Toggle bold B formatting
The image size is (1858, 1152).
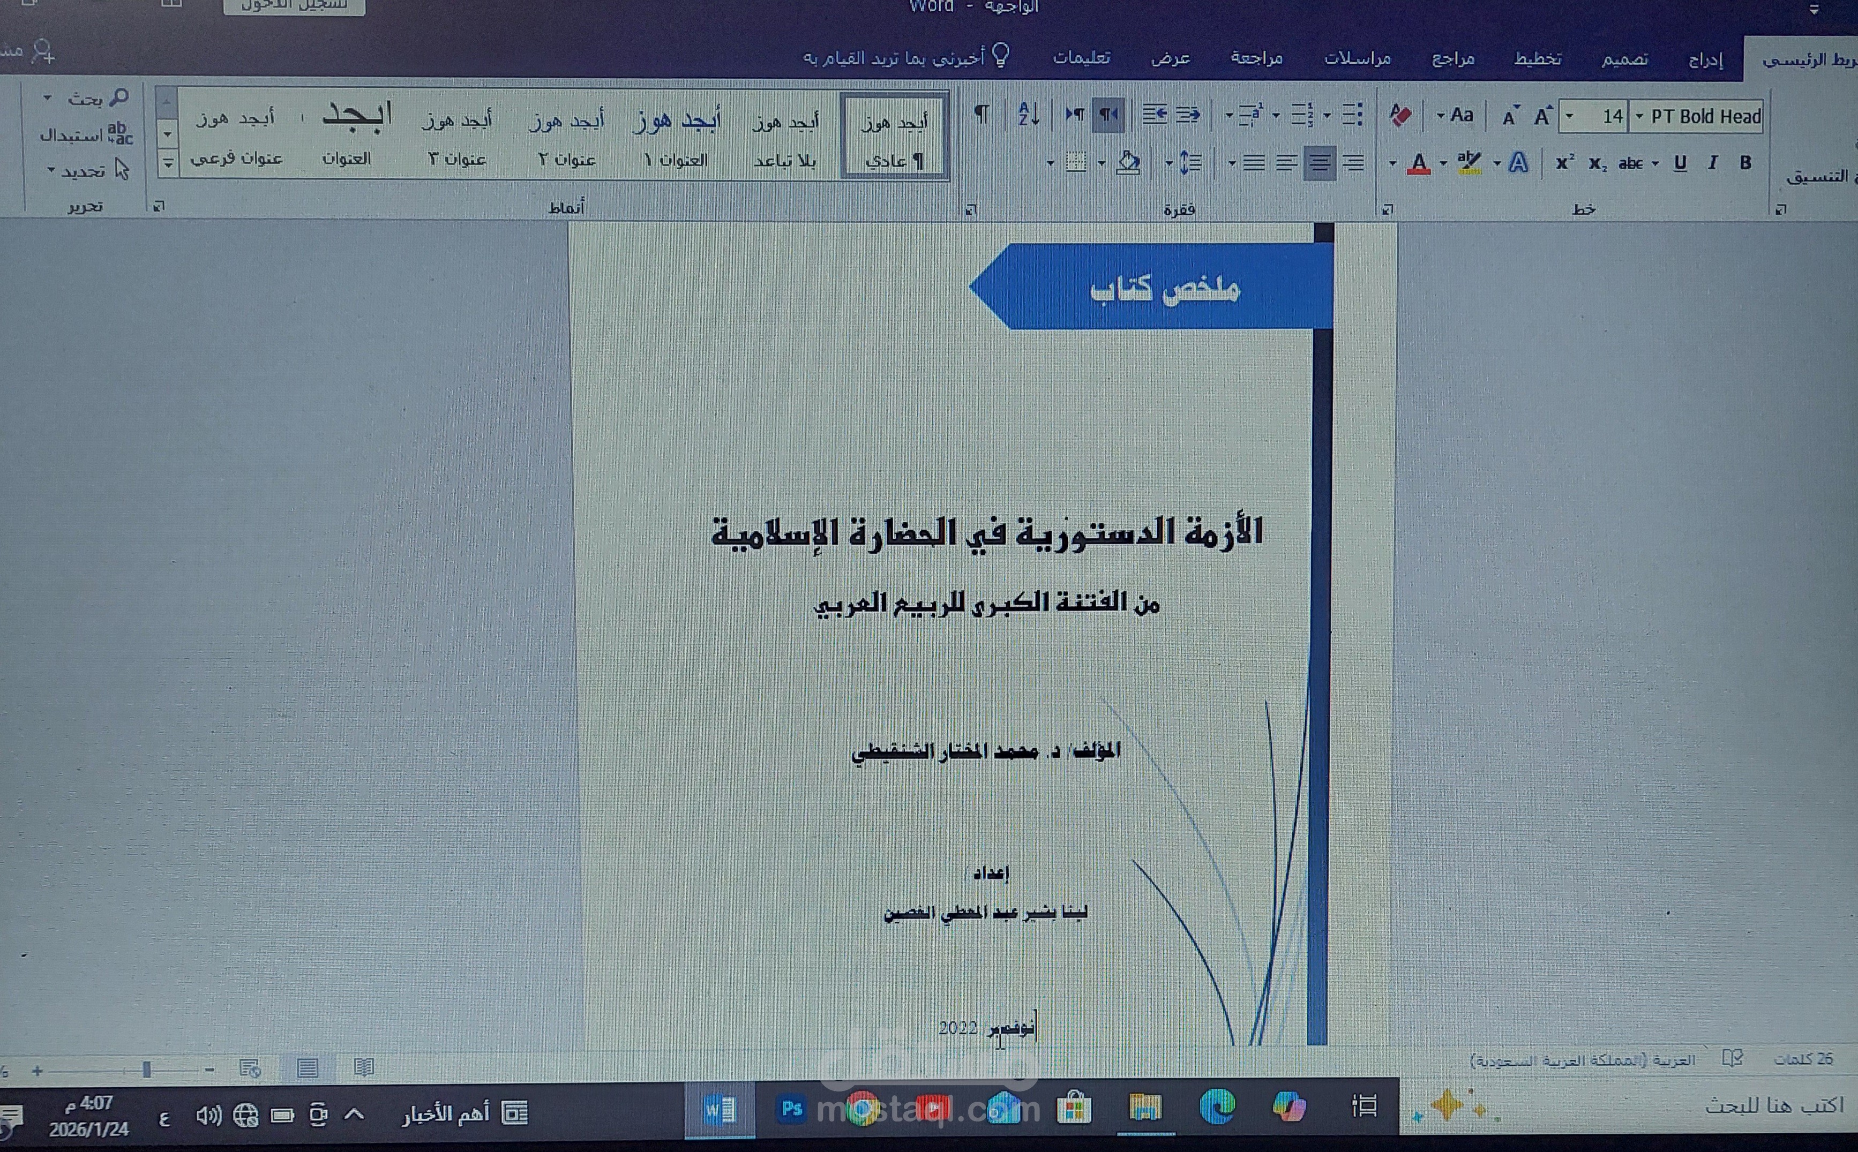coord(1744,162)
